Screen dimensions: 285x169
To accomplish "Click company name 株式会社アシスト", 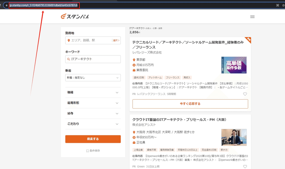I will click(x=144, y=125).
